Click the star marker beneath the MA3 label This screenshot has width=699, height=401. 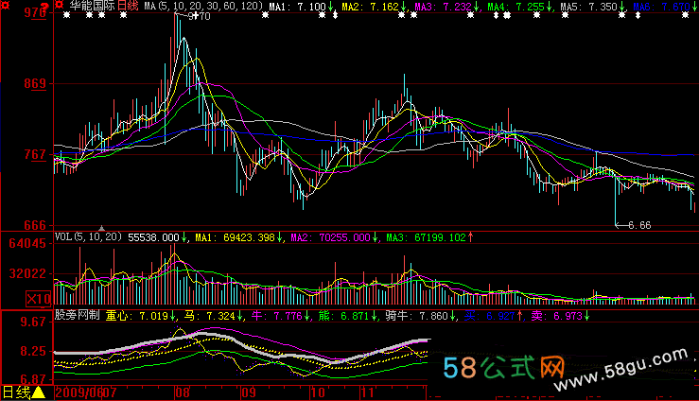[413, 15]
